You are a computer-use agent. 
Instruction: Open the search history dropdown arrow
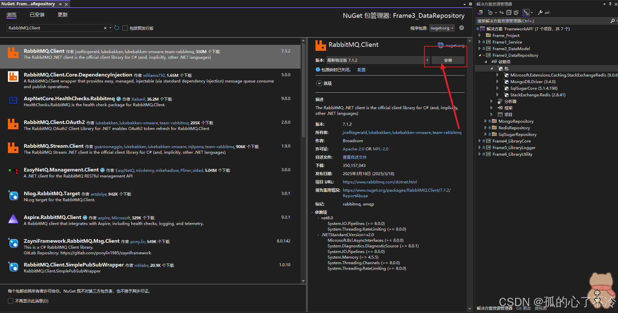[110, 28]
